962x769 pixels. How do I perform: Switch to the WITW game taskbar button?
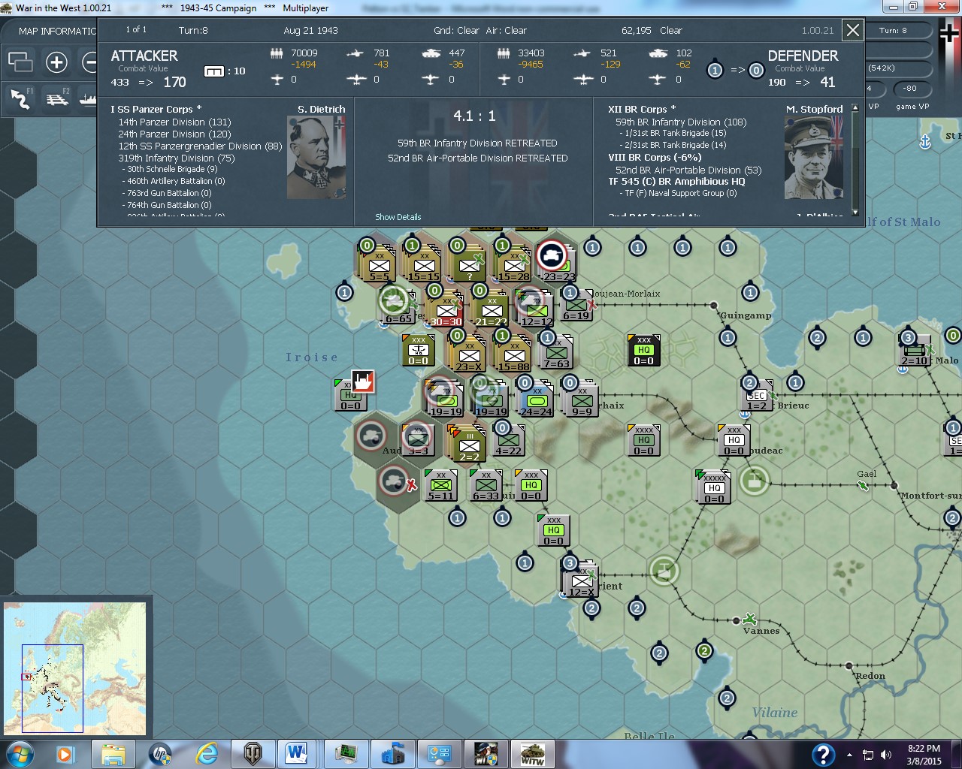click(532, 753)
